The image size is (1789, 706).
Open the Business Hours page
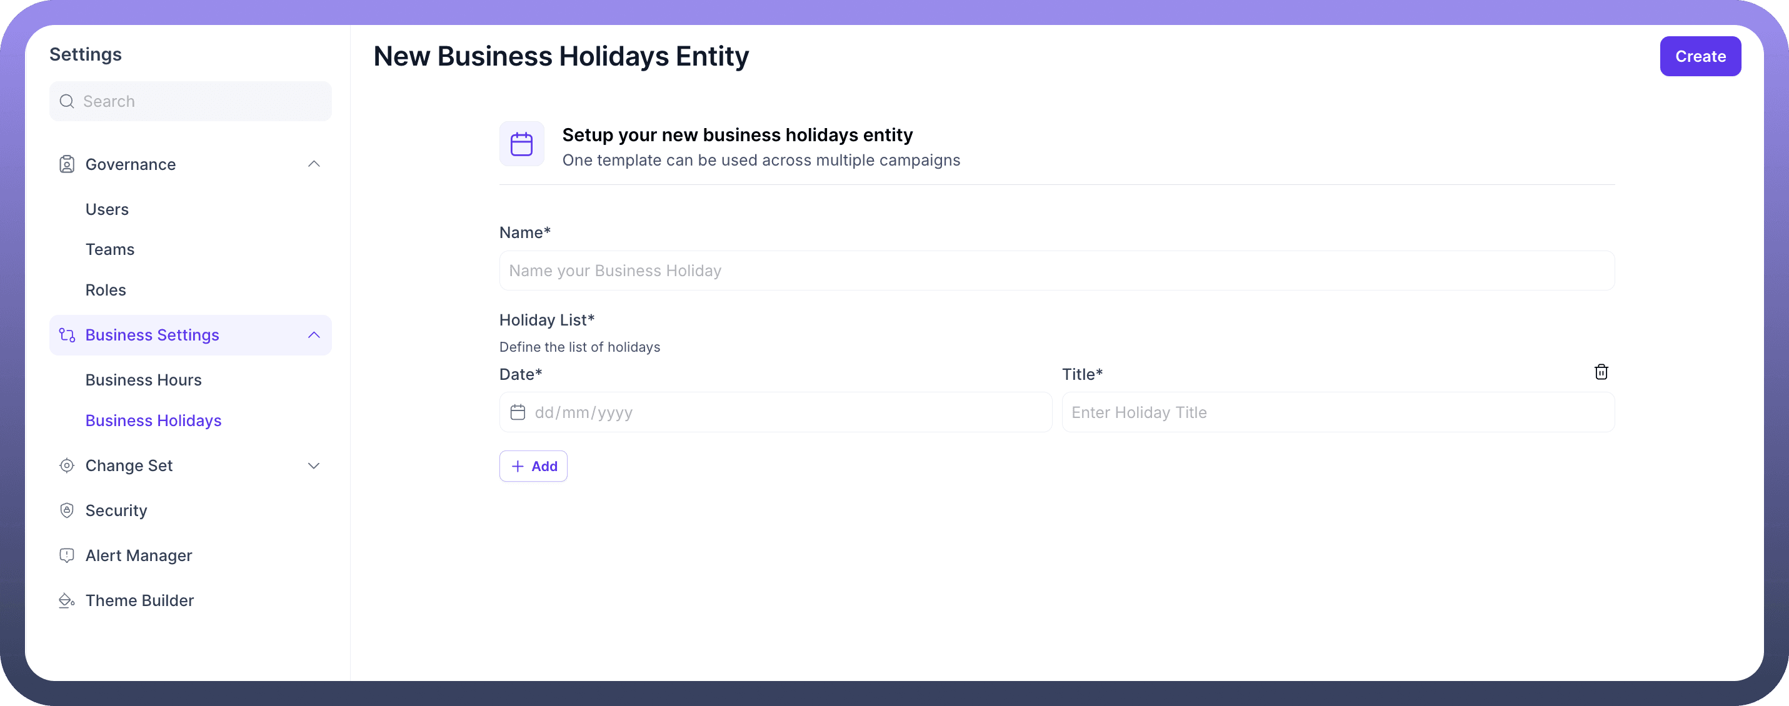click(143, 380)
